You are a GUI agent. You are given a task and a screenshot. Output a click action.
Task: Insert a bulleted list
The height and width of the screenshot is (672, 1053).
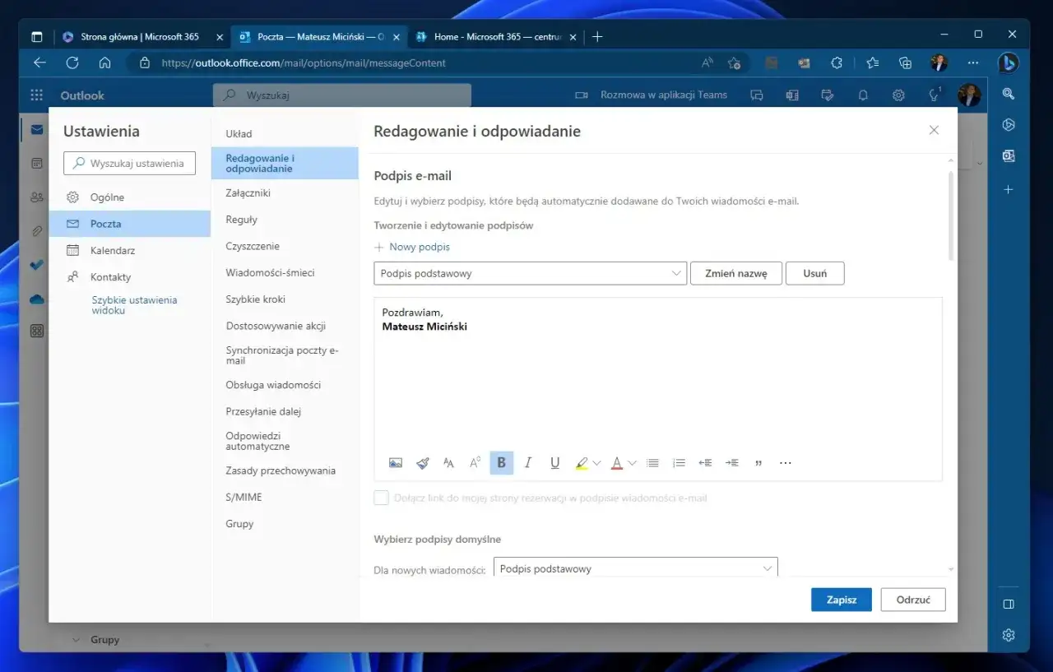coord(652,463)
